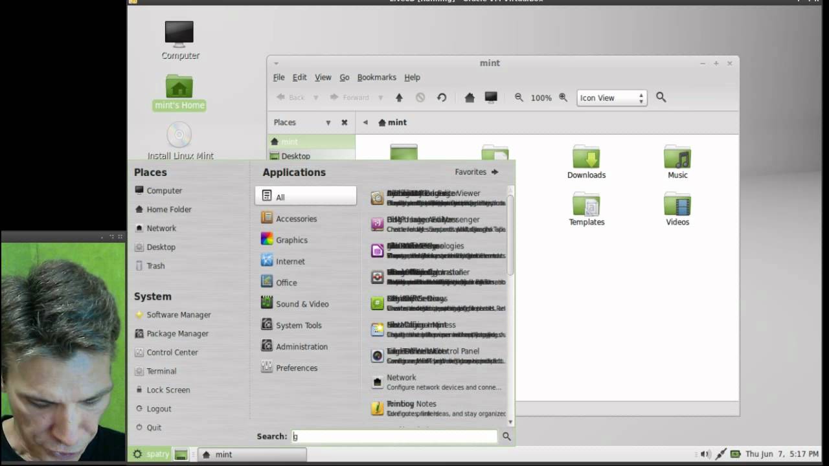Select the Graphics category
This screenshot has height=466, width=829.
click(x=306, y=239)
